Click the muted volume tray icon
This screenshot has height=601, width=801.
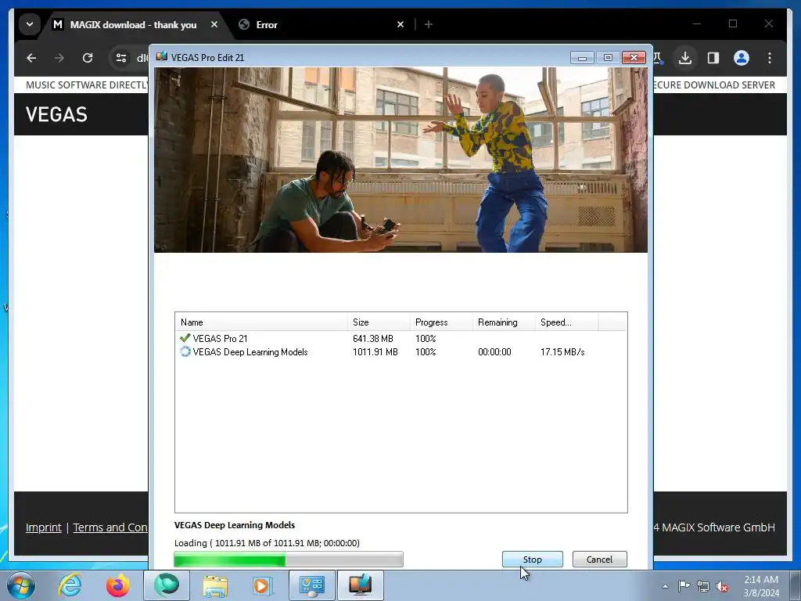(x=722, y=586)
